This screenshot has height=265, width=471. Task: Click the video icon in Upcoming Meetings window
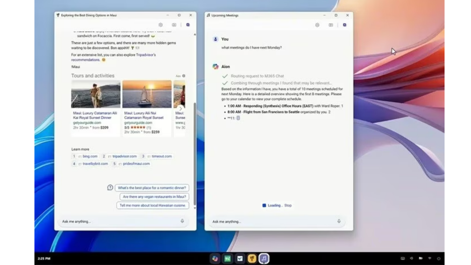click(331, 25)
